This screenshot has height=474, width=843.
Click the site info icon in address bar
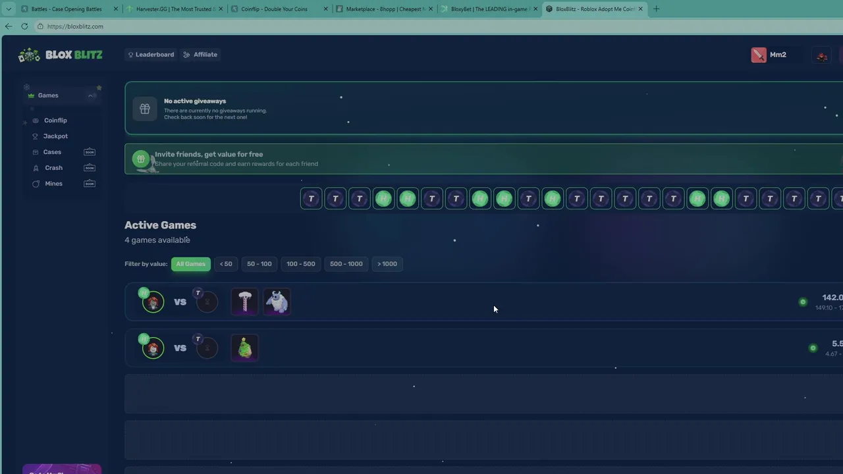click(40, 26)
